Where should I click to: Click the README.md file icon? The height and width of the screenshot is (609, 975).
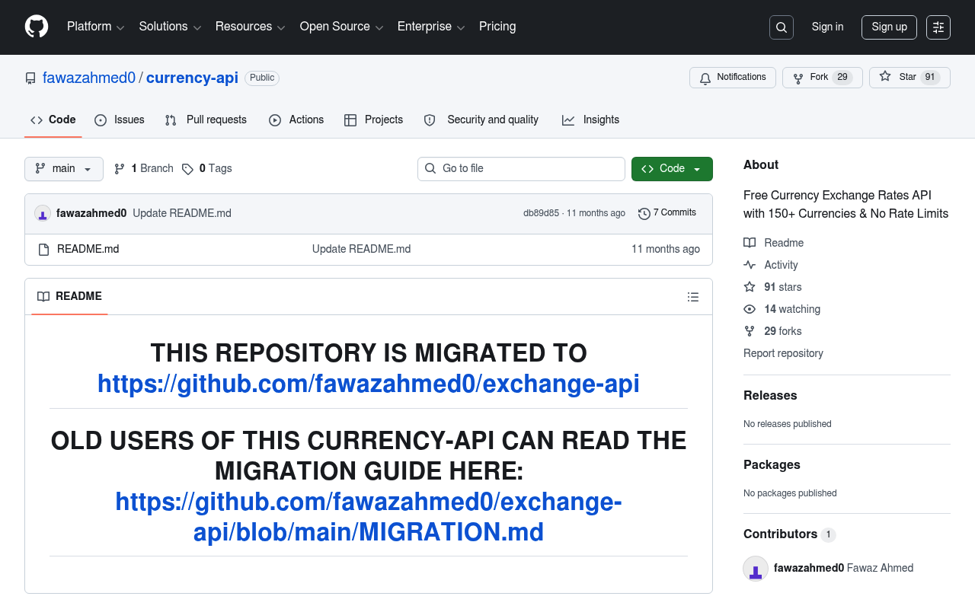tap(43, 249)
